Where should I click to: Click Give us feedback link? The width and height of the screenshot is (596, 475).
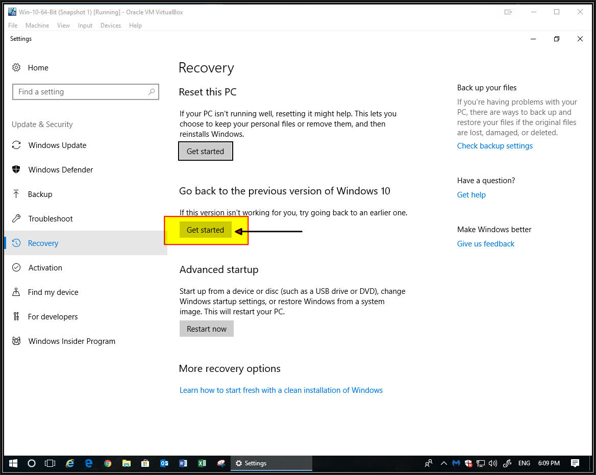(485, 244)
